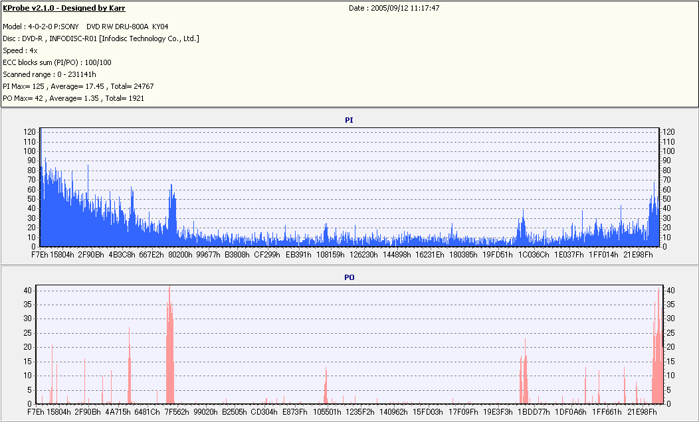Click the 126230h axis label
This screenshot has height=422, width=699.
click(363, 255)
